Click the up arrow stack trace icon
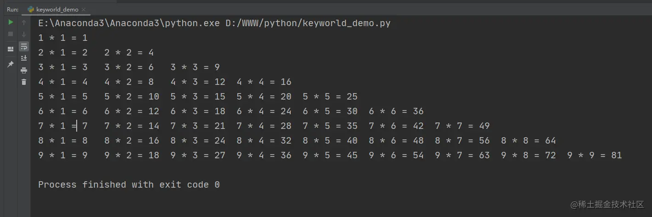The width and height of the screenshot is (652, 217). pyautogui.click(x=24, y=22)
